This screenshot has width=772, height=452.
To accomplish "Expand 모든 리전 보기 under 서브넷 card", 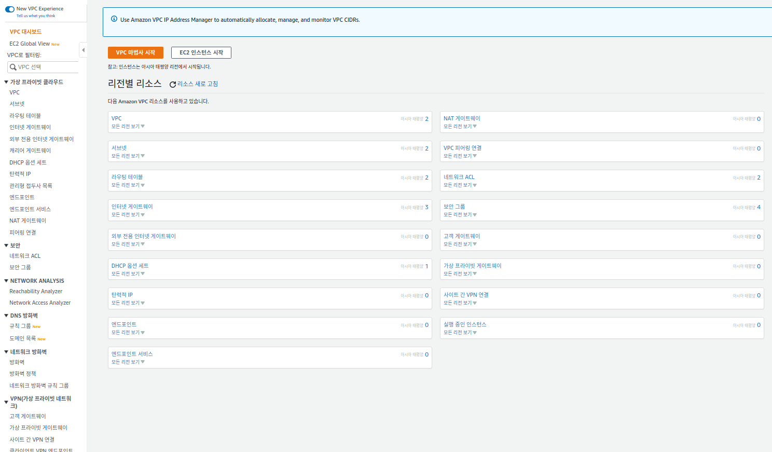I will coord(128,156).
